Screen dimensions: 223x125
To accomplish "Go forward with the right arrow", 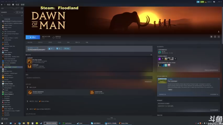I will point(4,5).
